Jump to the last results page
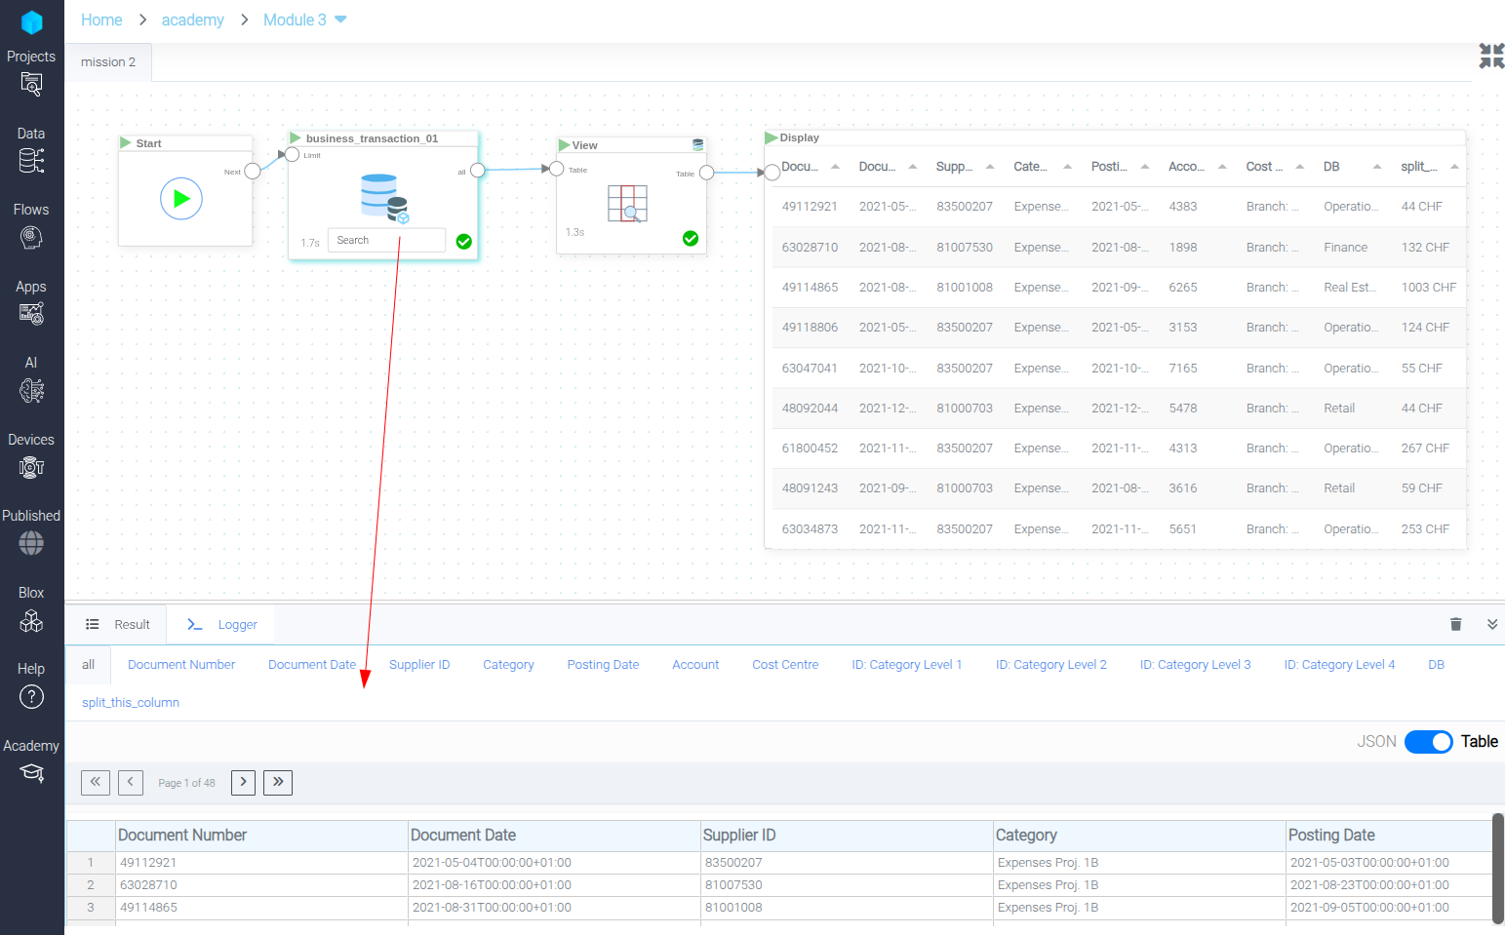 click(278, 783)
